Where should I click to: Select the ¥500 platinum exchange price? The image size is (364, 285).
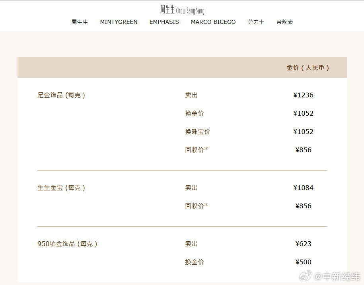coord(303,262)
